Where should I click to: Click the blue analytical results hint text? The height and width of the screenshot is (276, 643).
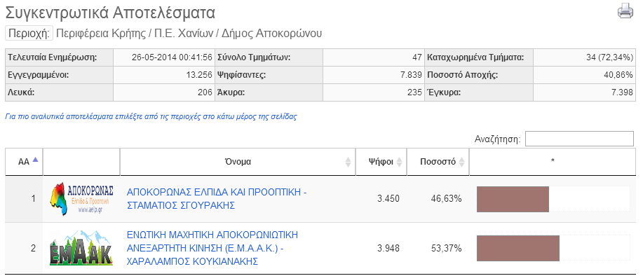[151, 117]
